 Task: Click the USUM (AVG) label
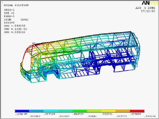coord(16,19)
